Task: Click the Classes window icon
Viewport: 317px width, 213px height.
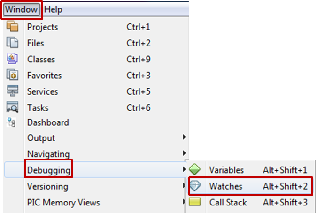Action: coord(12,59)
